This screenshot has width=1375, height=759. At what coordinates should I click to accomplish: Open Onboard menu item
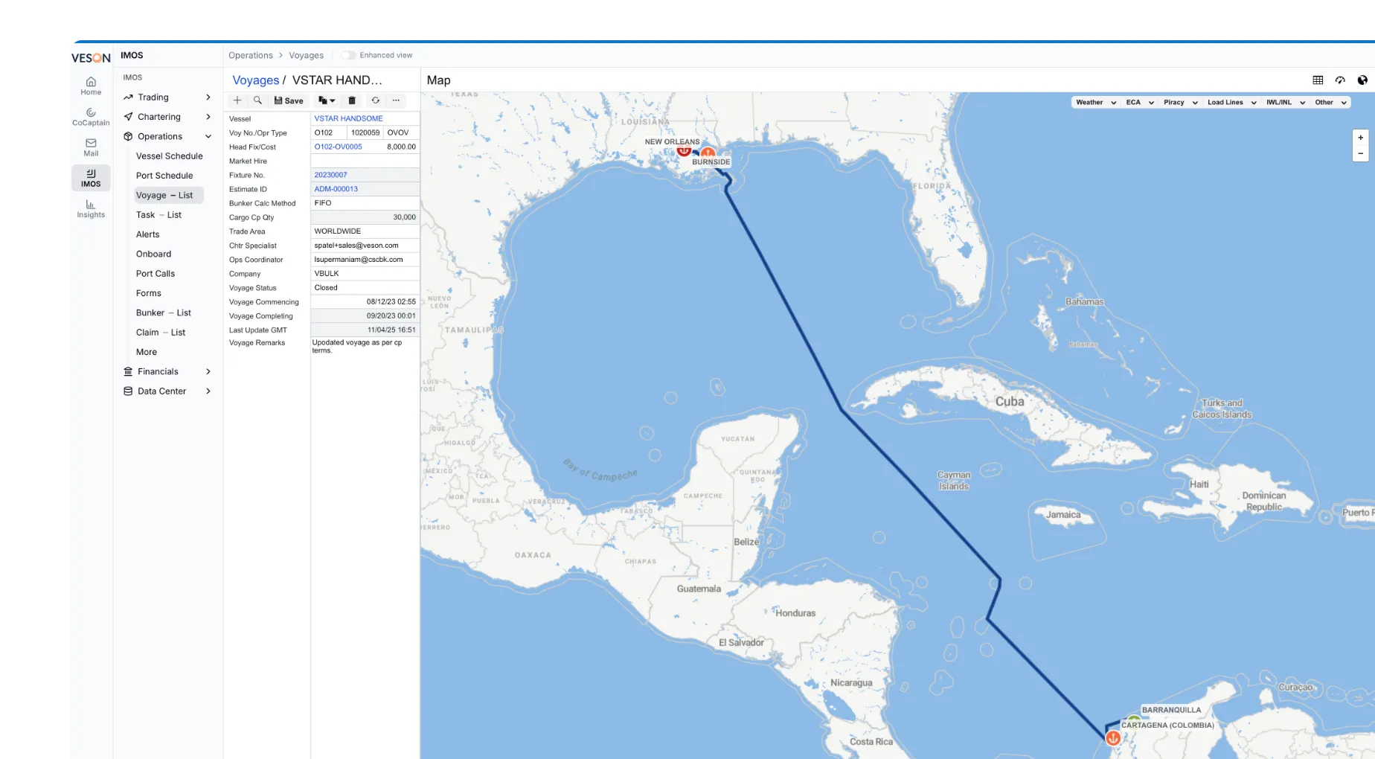tap(153, 254)
